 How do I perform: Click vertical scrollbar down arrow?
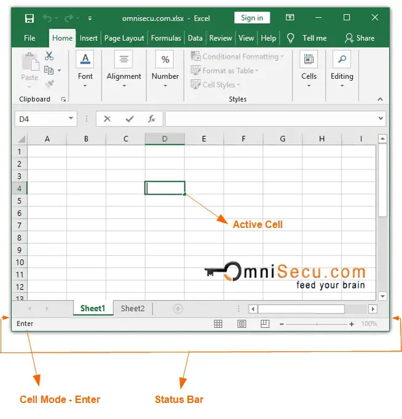click(x=382, y=296)
